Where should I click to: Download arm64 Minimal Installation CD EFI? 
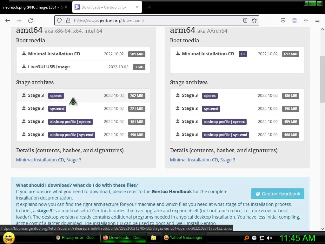pyautogui.click(x=237, y=54)
